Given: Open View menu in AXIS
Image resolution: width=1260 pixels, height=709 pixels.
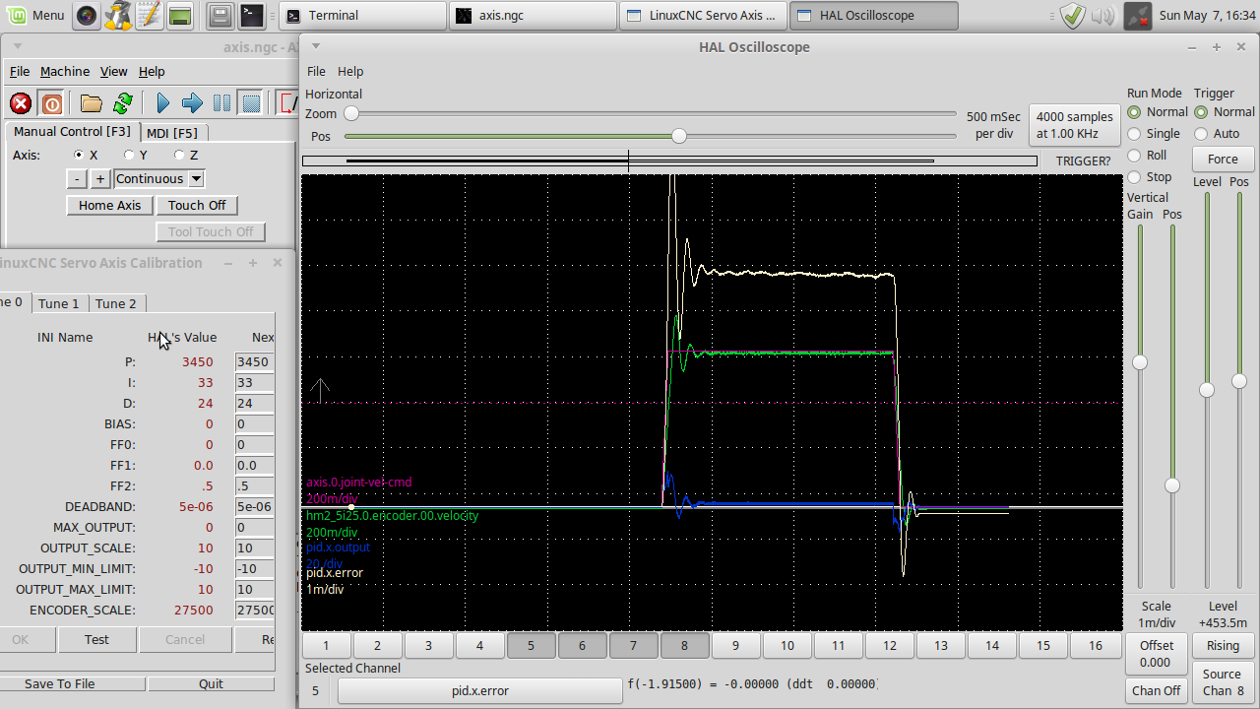Looking at the screenshot, I should tap(114, 71).
